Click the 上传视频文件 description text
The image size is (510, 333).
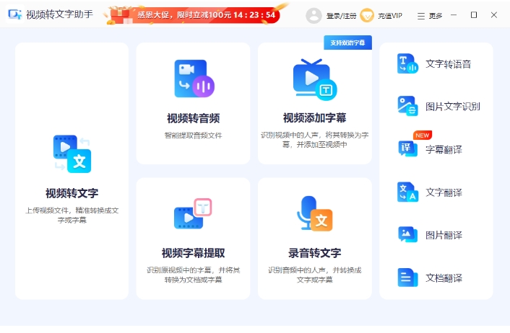[x=72, y=216]
